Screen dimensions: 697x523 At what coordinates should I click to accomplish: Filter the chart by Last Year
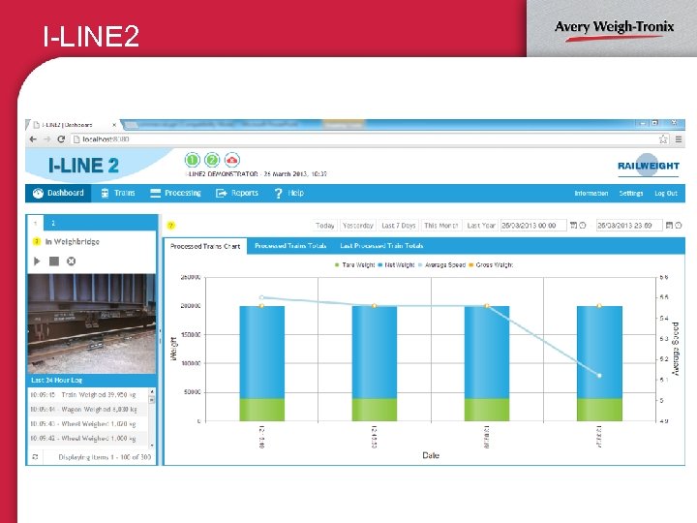(x=481, y=226)
